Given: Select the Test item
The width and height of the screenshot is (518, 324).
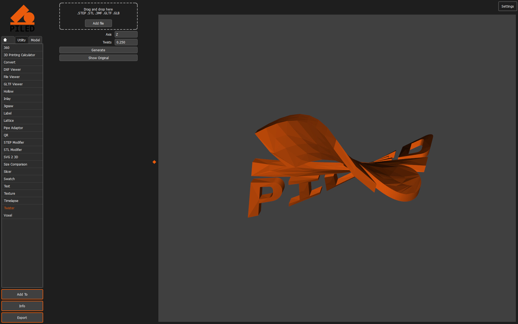Looking at the screenshot, I should [22, 186].
